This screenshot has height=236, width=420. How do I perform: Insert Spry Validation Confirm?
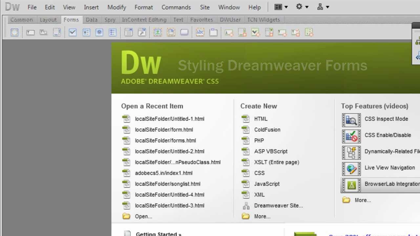(295, 32)
